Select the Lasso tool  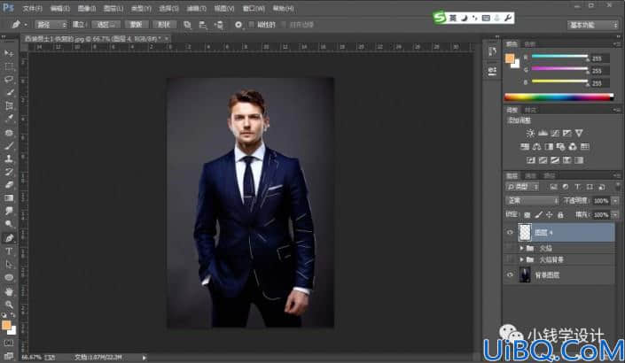click(x=9, y=79)
